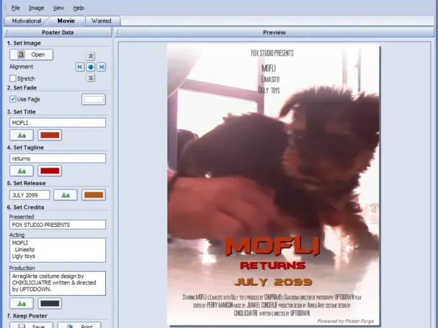Edit the returns tagline field
Image resolution: width=438 pixels, height=328 pixels.
[57, 159]
